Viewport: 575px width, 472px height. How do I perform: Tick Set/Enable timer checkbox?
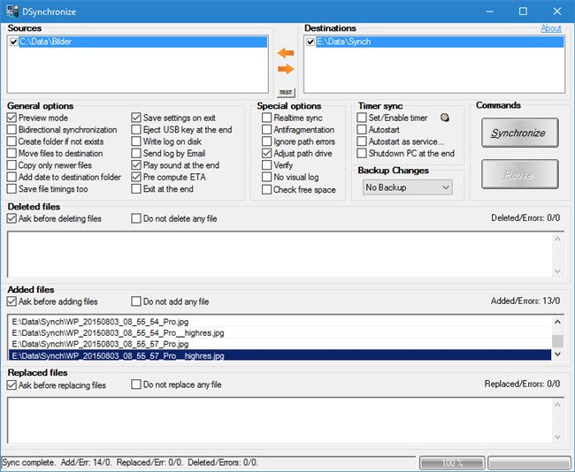[x=362, y=118]
